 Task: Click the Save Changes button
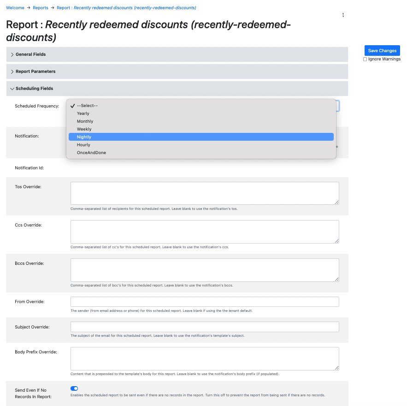[382, 51]
